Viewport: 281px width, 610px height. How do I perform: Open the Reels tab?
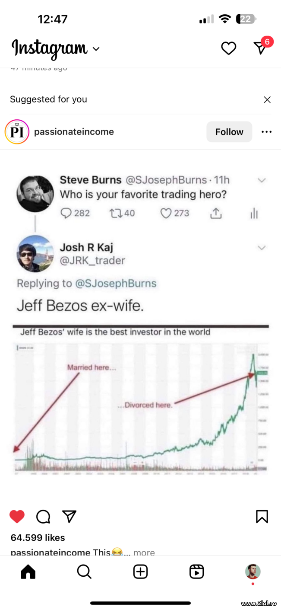(x=196, y=572)
